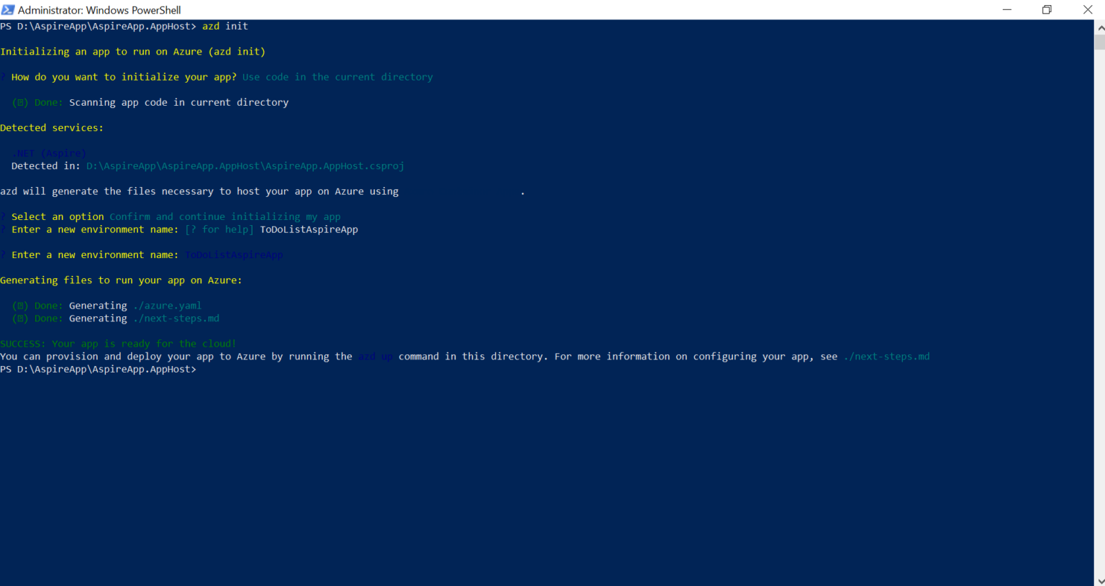Open the next-steps.md link
Screen dimensions: 1105x586
[887, 355]
